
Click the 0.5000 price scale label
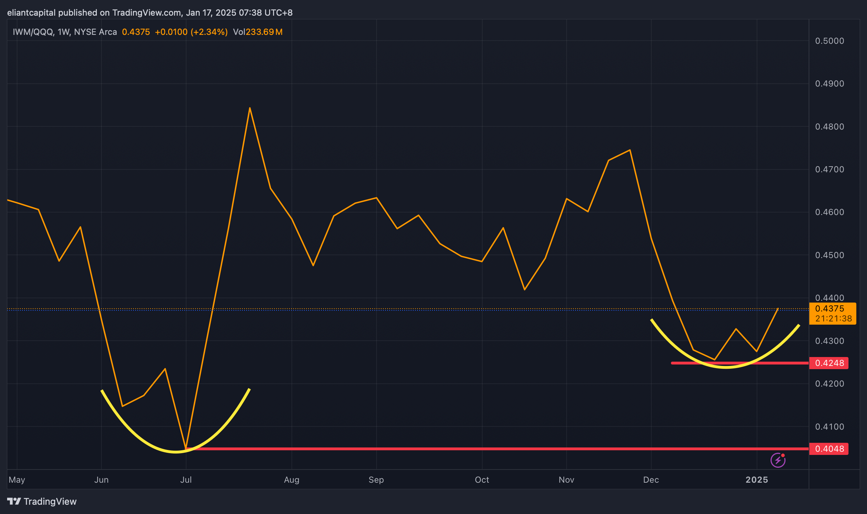click(x=829, y=41)
